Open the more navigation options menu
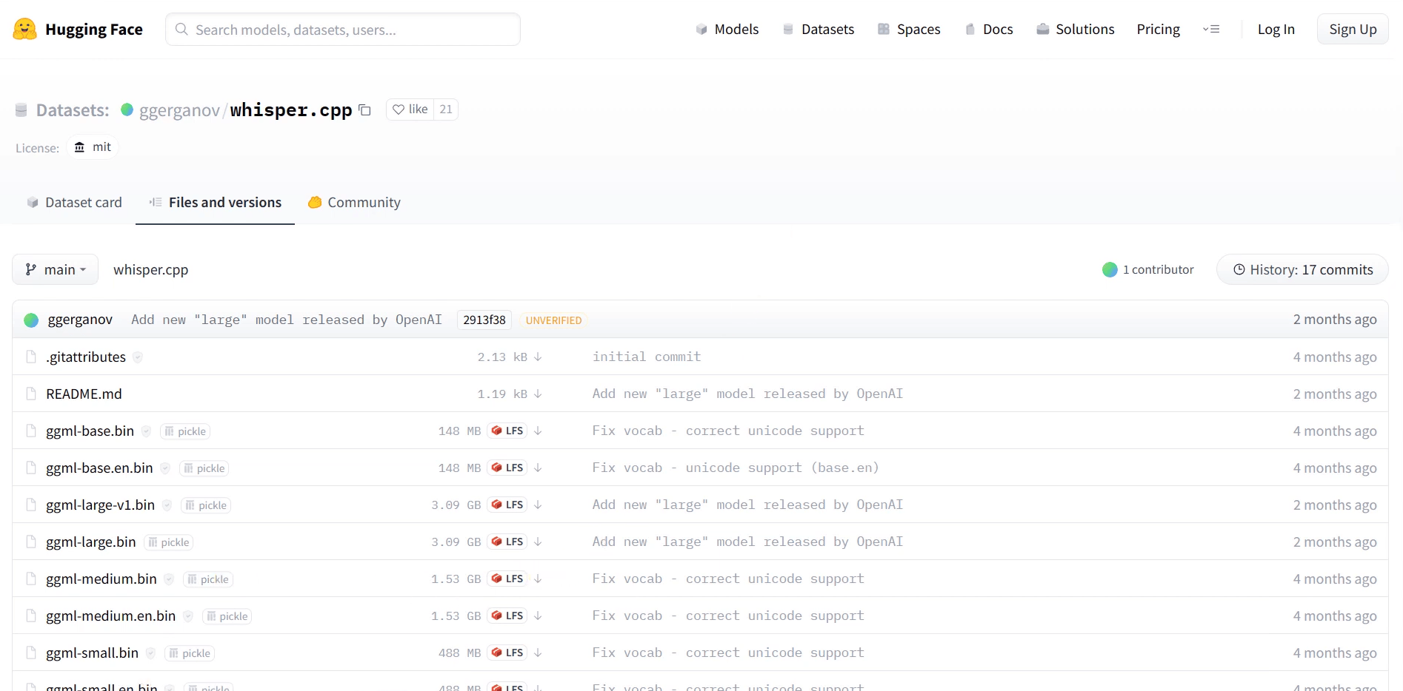Viewport: 1403px width, 691px height. click(x=1211, y=29)
